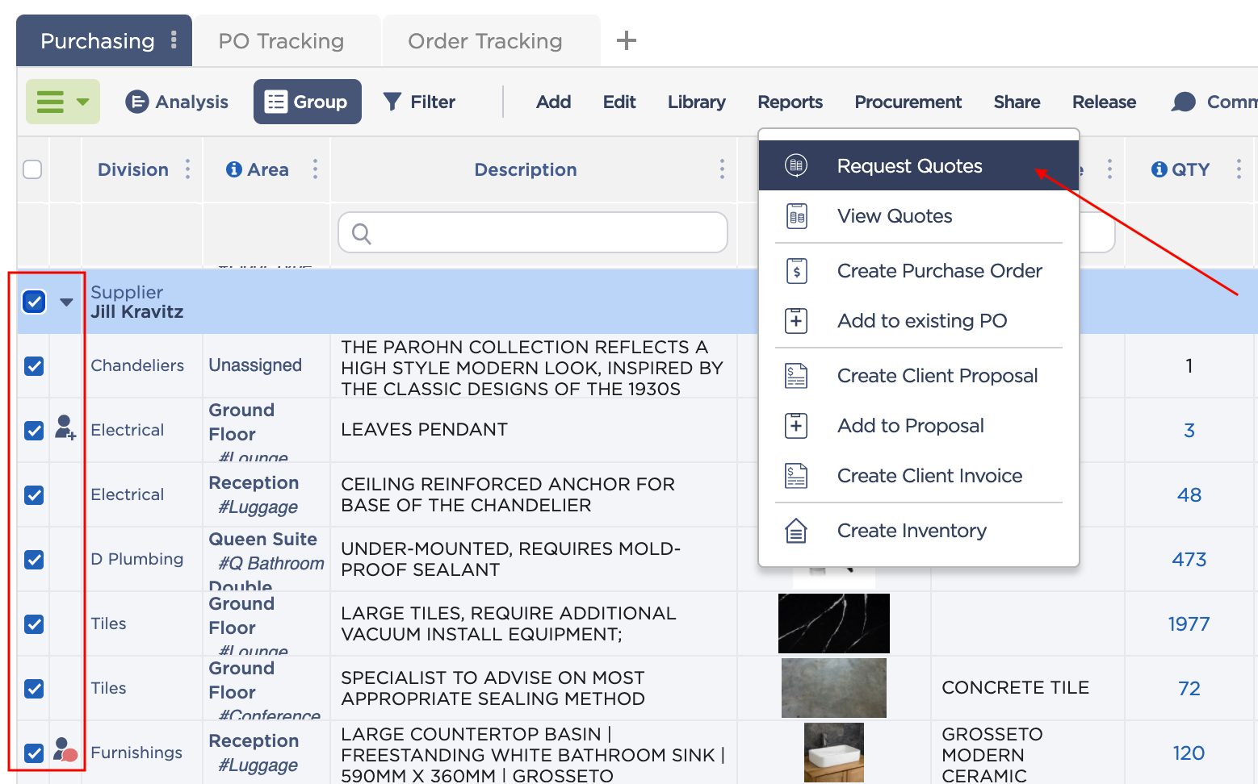Click the Description search field
Image resolution: width=1258 pixels, height=784 pixels.
[x=533, y=233]
